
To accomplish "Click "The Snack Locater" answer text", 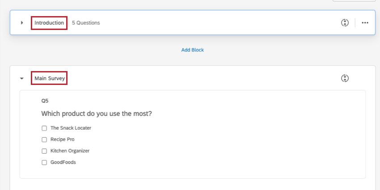I will point(71,128).
